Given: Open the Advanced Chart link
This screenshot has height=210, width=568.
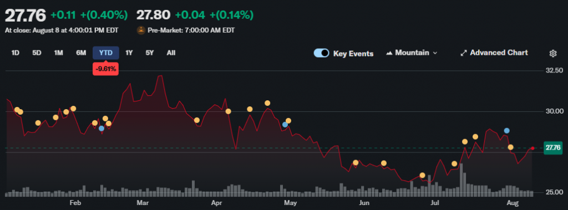Looking at the screenshot, I should (499, 53).
